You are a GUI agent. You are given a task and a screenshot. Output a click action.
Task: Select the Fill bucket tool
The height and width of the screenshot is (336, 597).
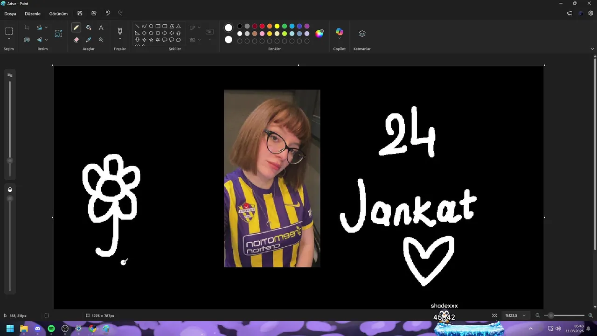pos(89,28)
